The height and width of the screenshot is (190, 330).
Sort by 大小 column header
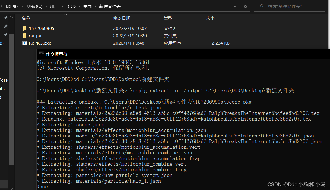click(210, 18)
